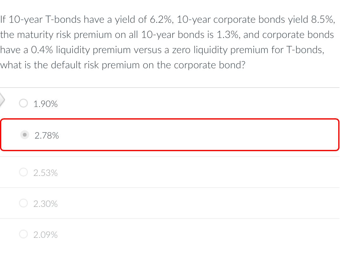
Task: Click the left-edge chevron arrow icon
Action: coord(2,100)
